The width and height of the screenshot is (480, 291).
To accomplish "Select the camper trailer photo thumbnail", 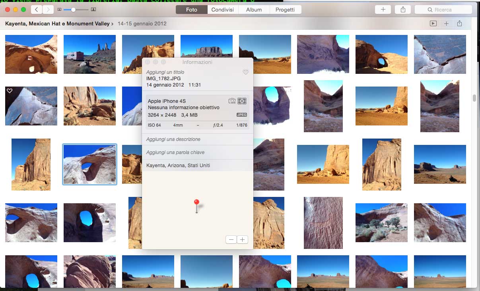I will point(89,54).
